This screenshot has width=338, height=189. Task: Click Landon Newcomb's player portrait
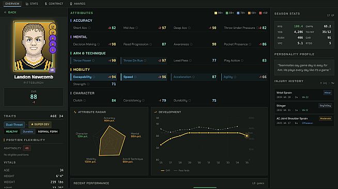(x=34, y=46)
